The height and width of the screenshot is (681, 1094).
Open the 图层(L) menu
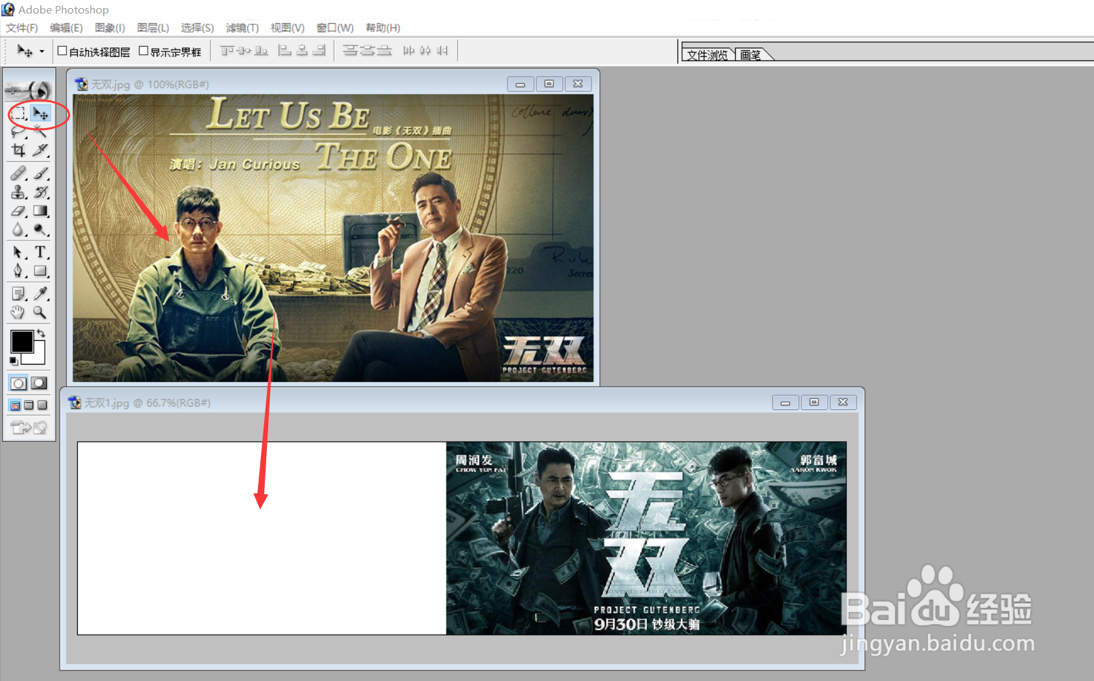click(153, 28)
